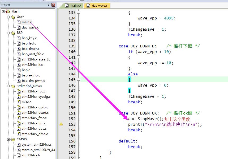This screenshot has width=228, height=159.
Task: Switch to the dac_wave.c editor tab
Action: 97,6
